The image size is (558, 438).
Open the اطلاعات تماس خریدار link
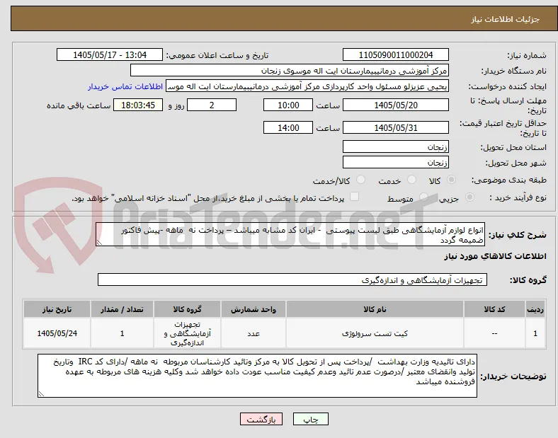coord(125,86)
